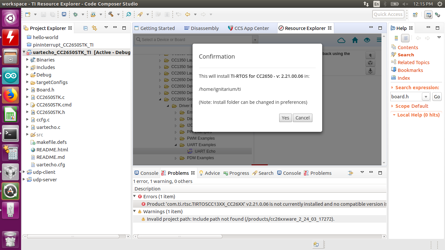Viewport: 445px width, 250px height.
Task: Open Terminal from the launcher
Action: coord(10,133)
